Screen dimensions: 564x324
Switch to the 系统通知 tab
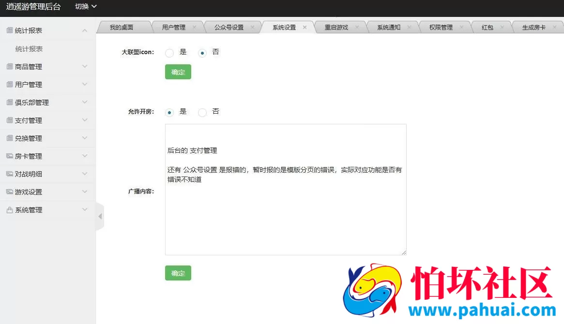[388, 27]
